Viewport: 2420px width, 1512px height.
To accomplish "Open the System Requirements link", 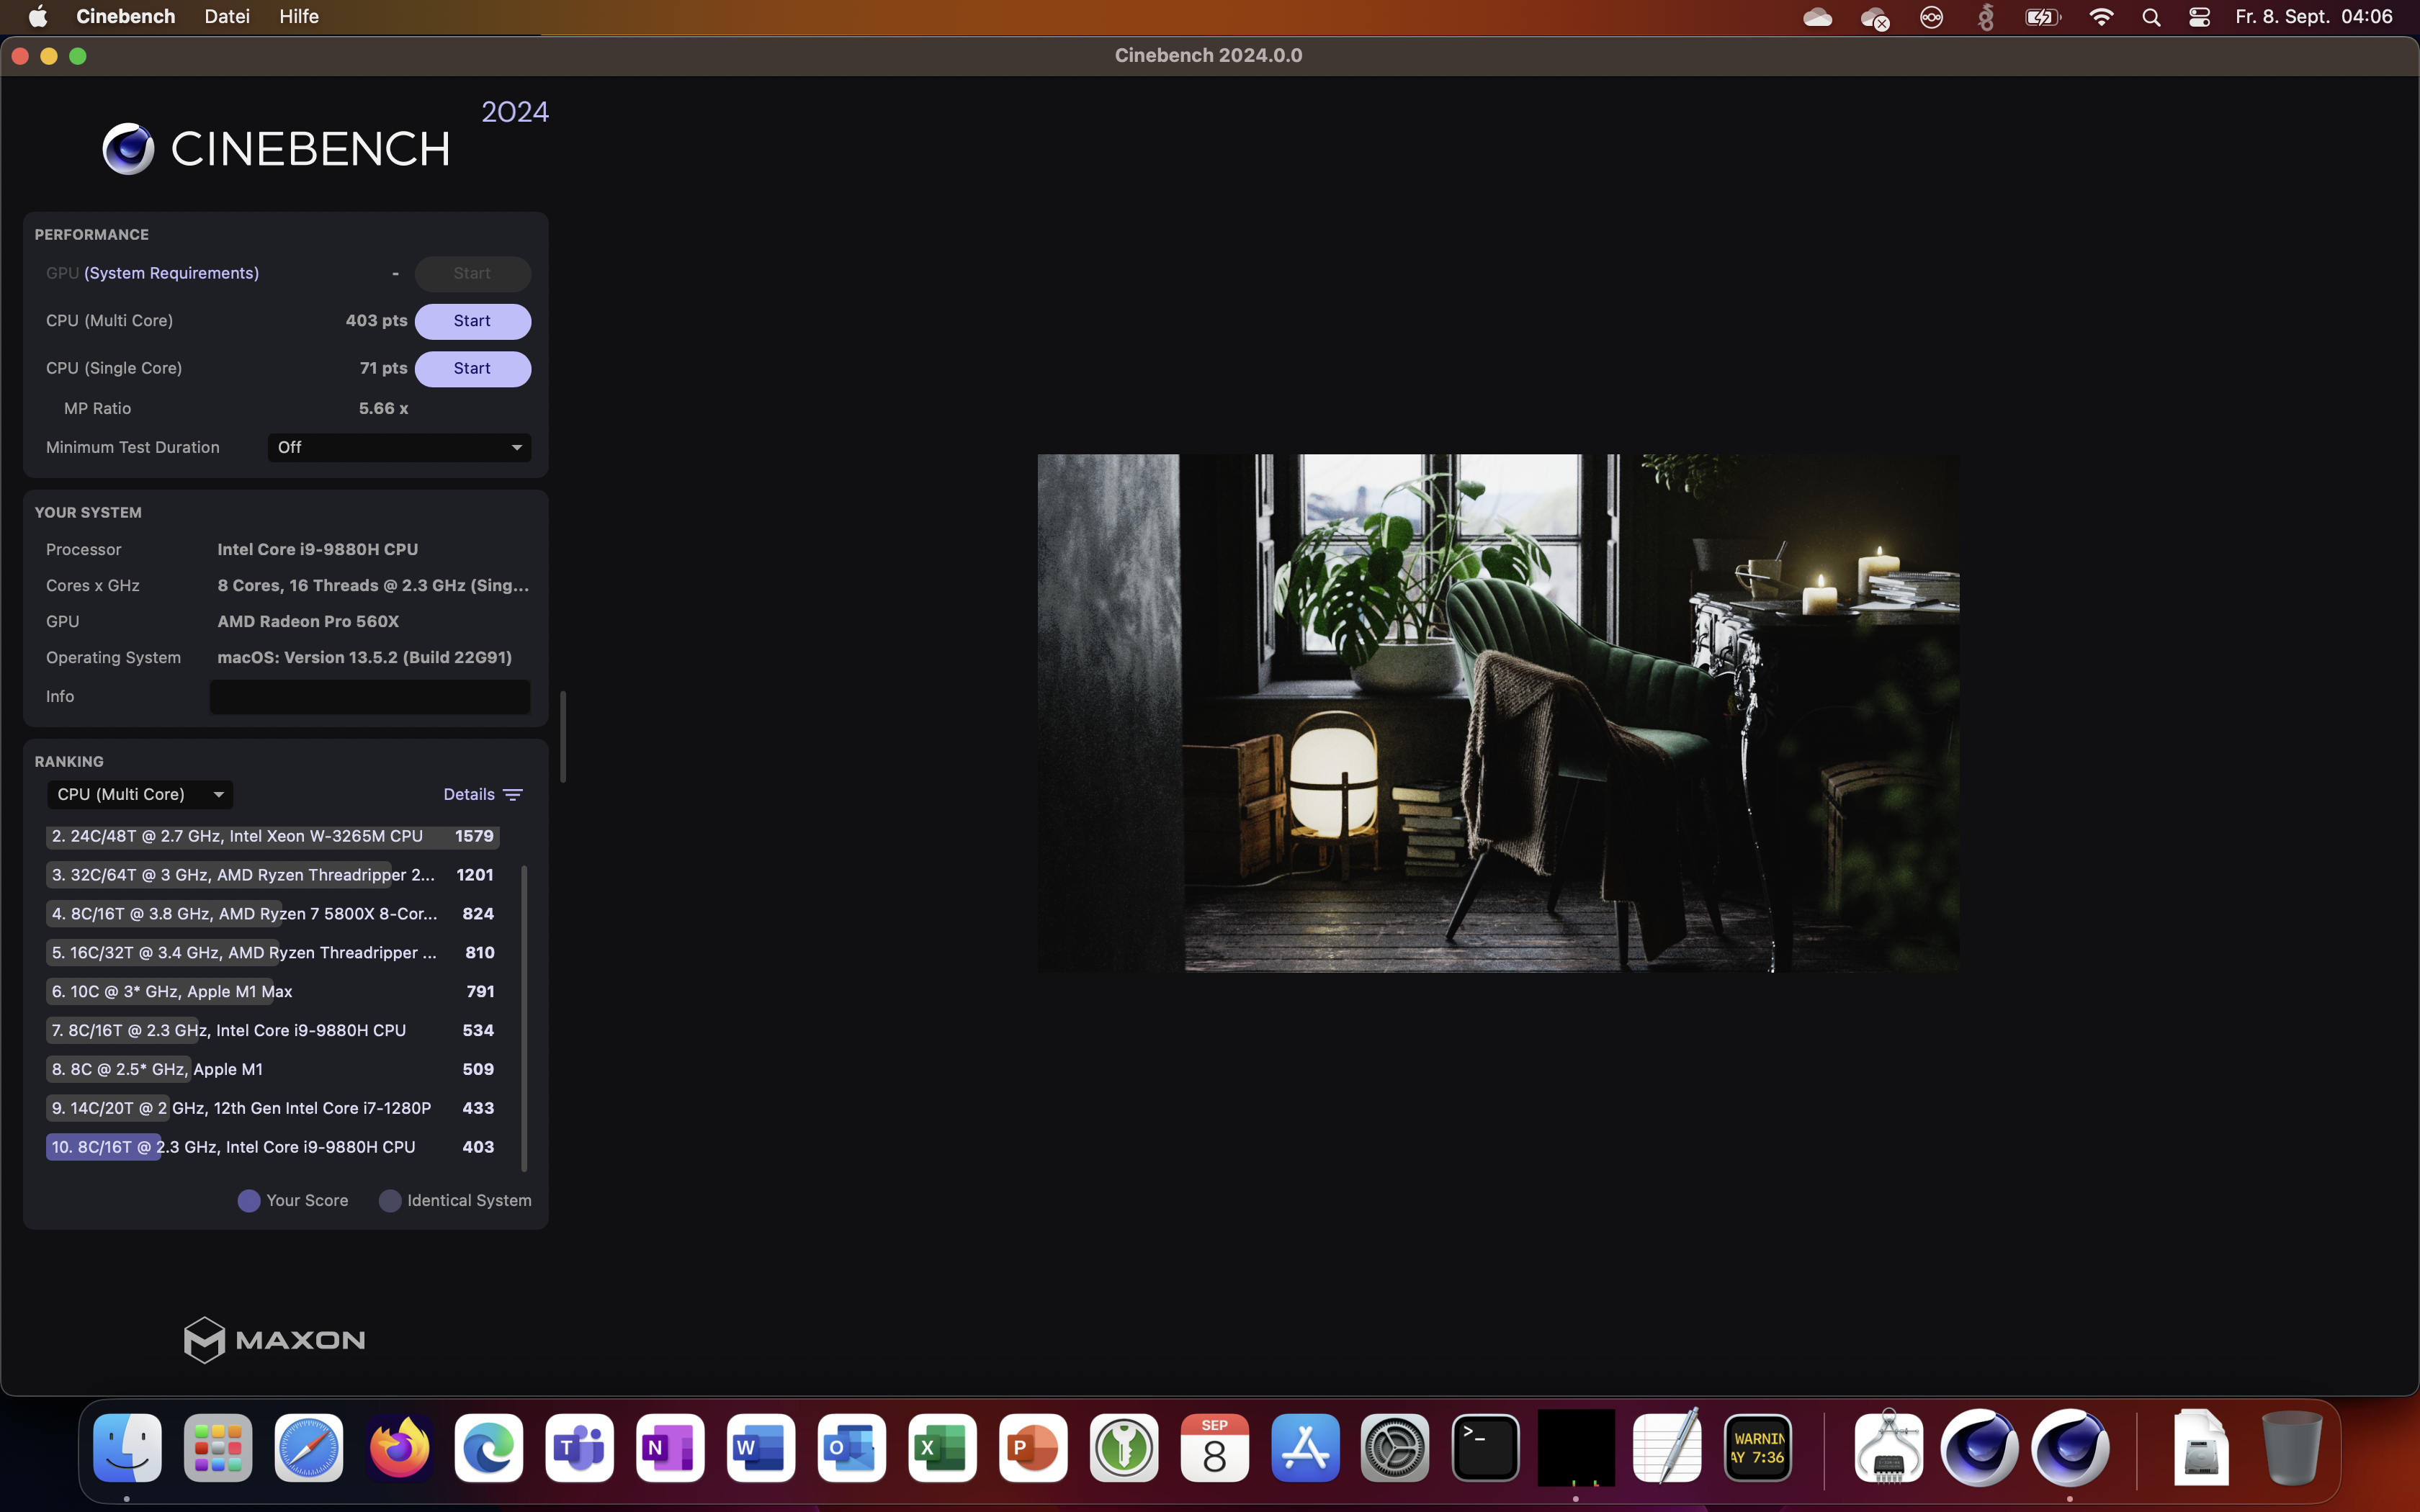I will [x=171, y=273].
